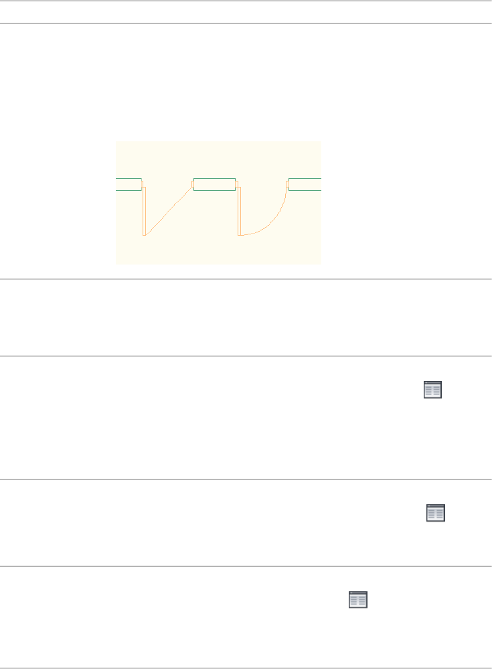Click the bottom end of the right door panel
The image size is (492, 669).
coord(239,234)
